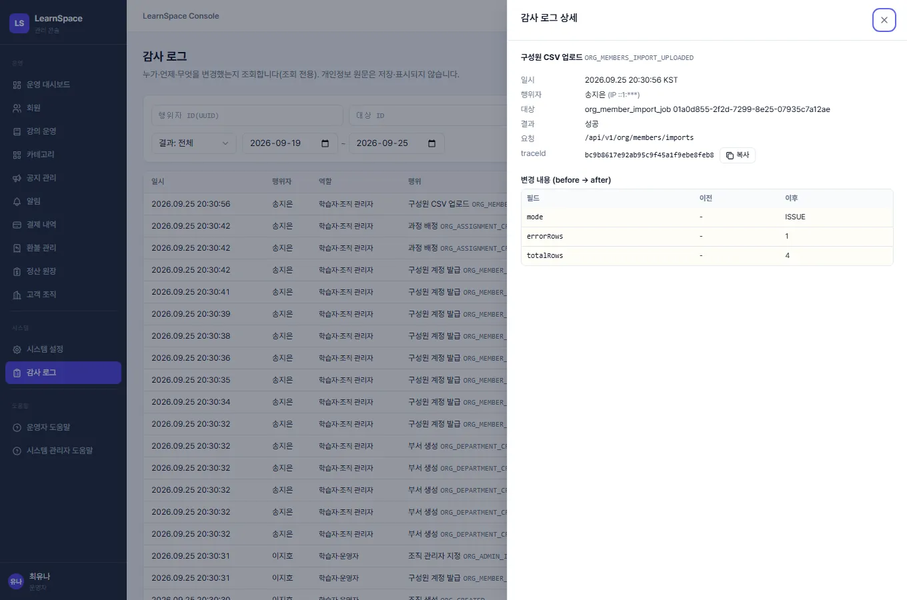The height and width of the screenshot is (600, 907).
Task: Click the 행위자 ID(UUID) input field
Action: (247, 115)
